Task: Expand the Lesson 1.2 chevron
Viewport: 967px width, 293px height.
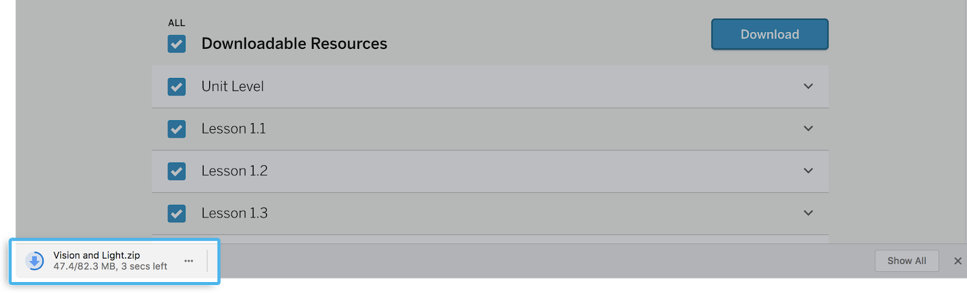Action: coord(808,171)
